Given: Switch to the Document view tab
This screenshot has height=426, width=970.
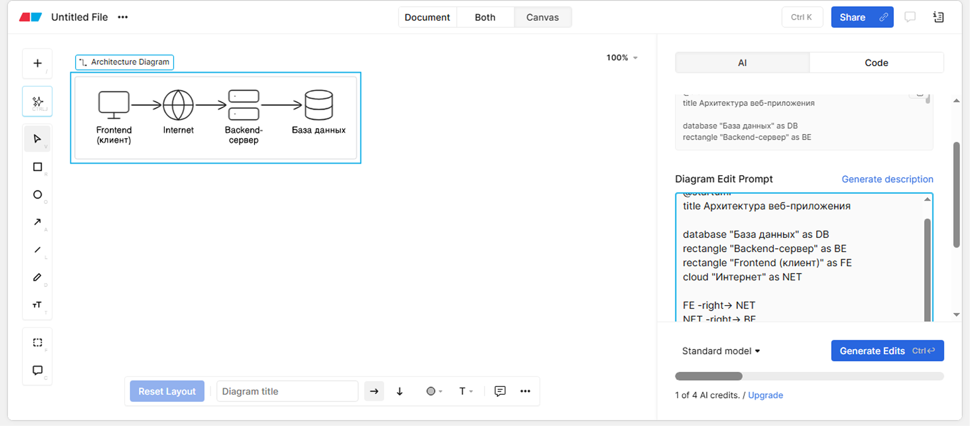Looking at the screenshot, I should tap(427, 17).
